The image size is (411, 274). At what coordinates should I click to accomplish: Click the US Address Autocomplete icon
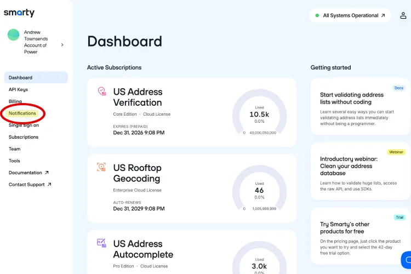101,243
